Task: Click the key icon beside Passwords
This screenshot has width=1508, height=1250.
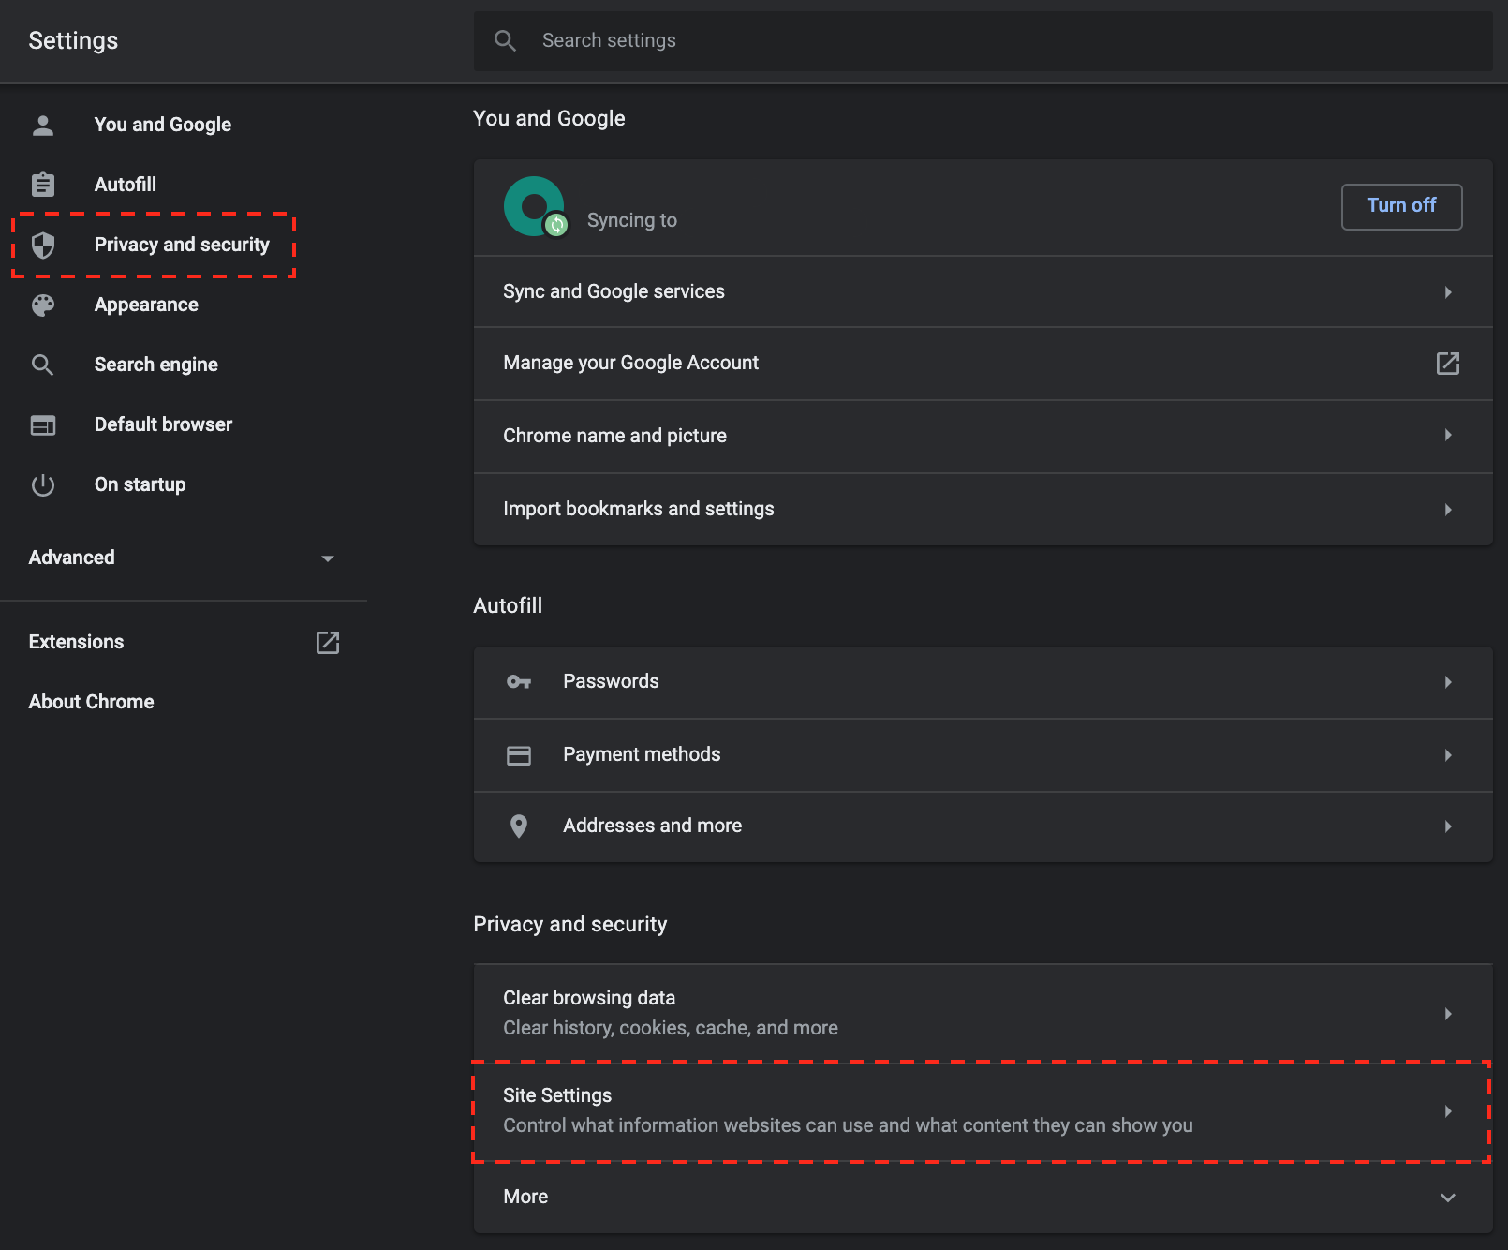Action: point(519,681)
